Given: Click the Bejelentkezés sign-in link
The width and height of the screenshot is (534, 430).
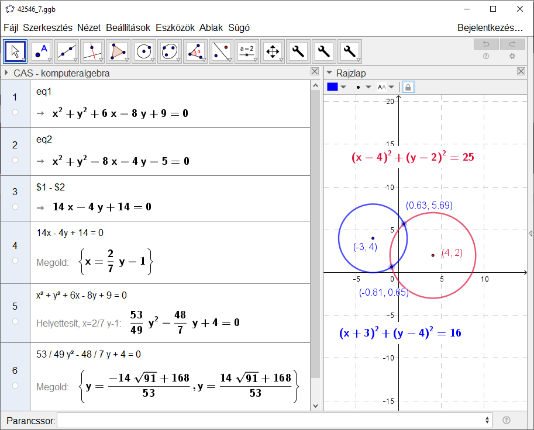Looking at the screenshot, I should click(490, 27).
